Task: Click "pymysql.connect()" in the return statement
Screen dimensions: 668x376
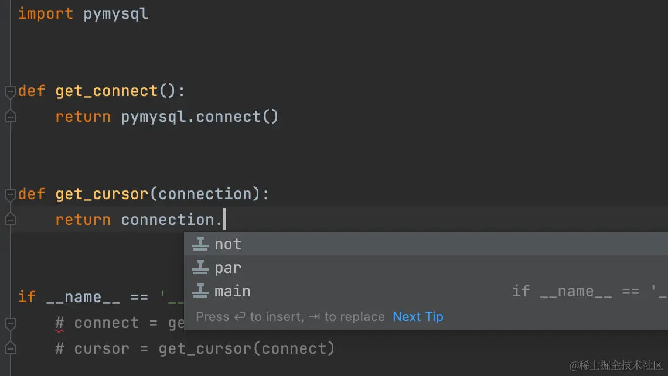Action: click(x=199, y=117)
